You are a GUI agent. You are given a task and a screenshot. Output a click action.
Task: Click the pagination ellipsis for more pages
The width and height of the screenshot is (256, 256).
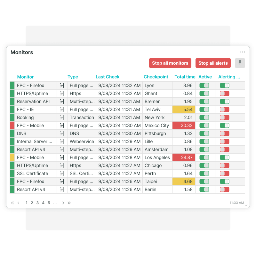pyautogui.click(x=55, y=203)
